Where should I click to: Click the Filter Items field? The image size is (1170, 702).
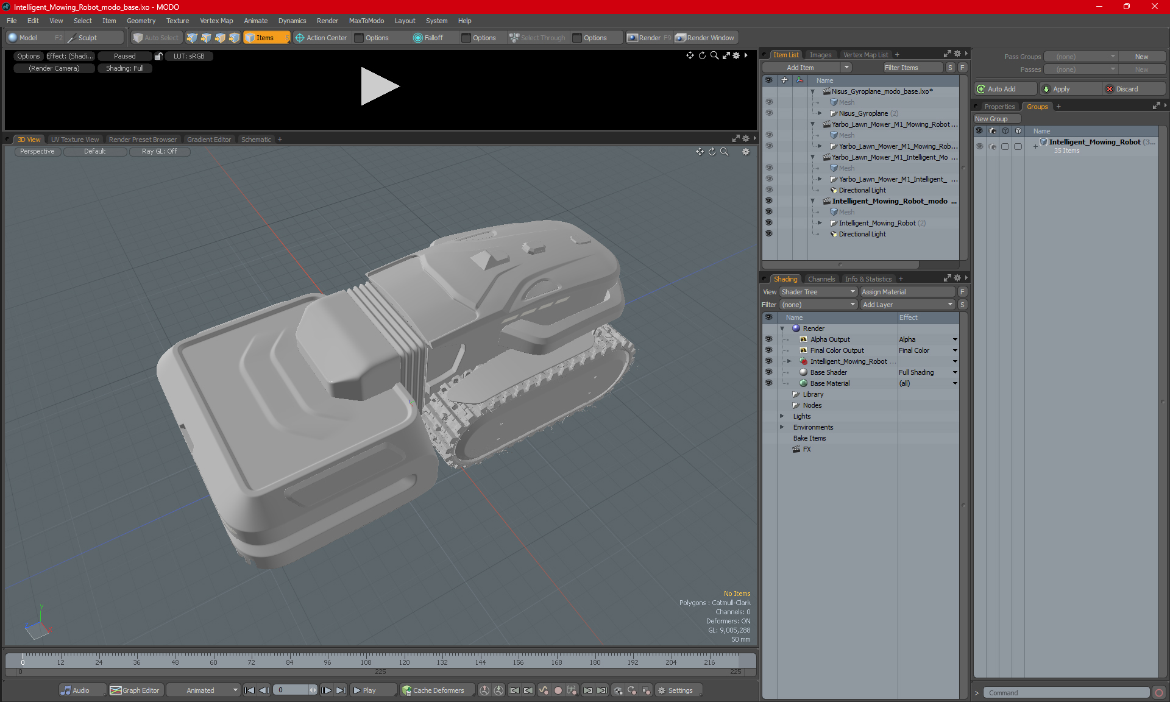tap(912, 68)
